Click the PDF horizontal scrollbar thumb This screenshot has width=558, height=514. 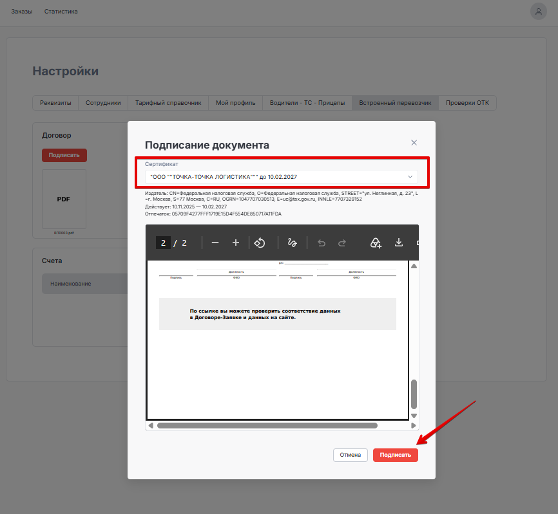[267, 426]
